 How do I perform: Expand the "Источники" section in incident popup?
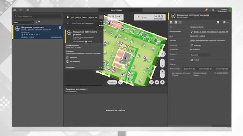point(101,68)
